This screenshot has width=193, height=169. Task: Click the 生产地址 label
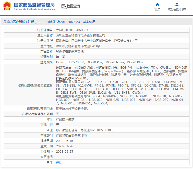46,46
